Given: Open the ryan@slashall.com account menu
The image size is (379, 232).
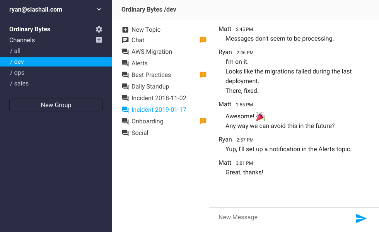Looking at the screenshot, I should click(56, 9).
